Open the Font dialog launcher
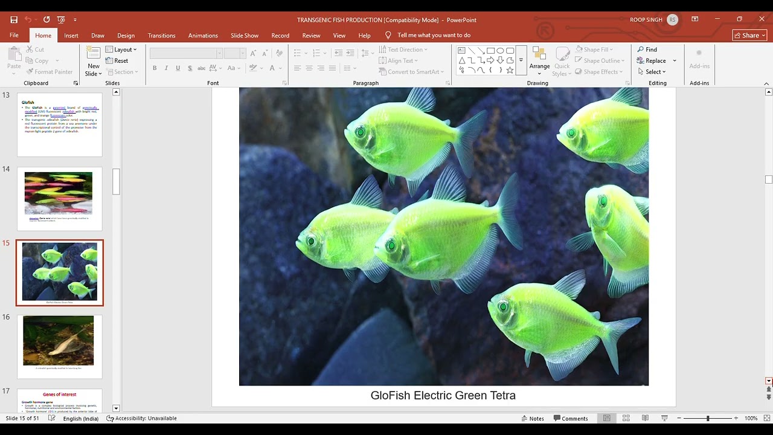 [284, 83]
